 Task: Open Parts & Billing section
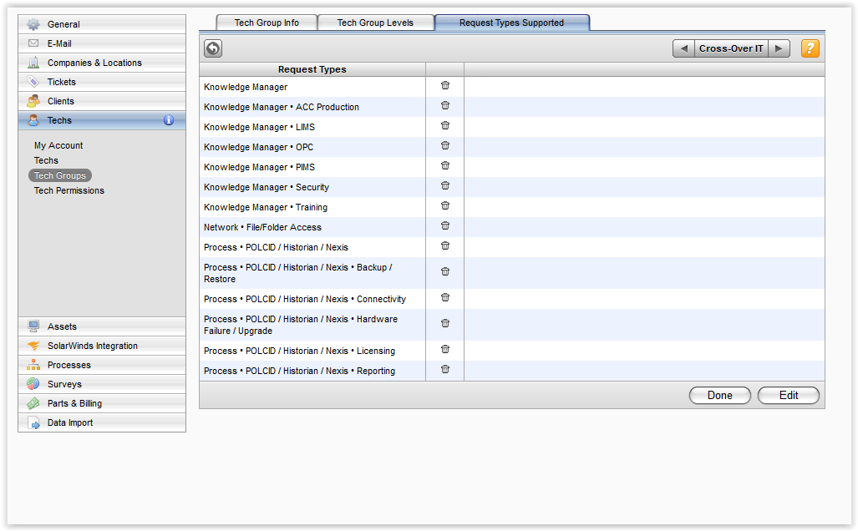102,403
